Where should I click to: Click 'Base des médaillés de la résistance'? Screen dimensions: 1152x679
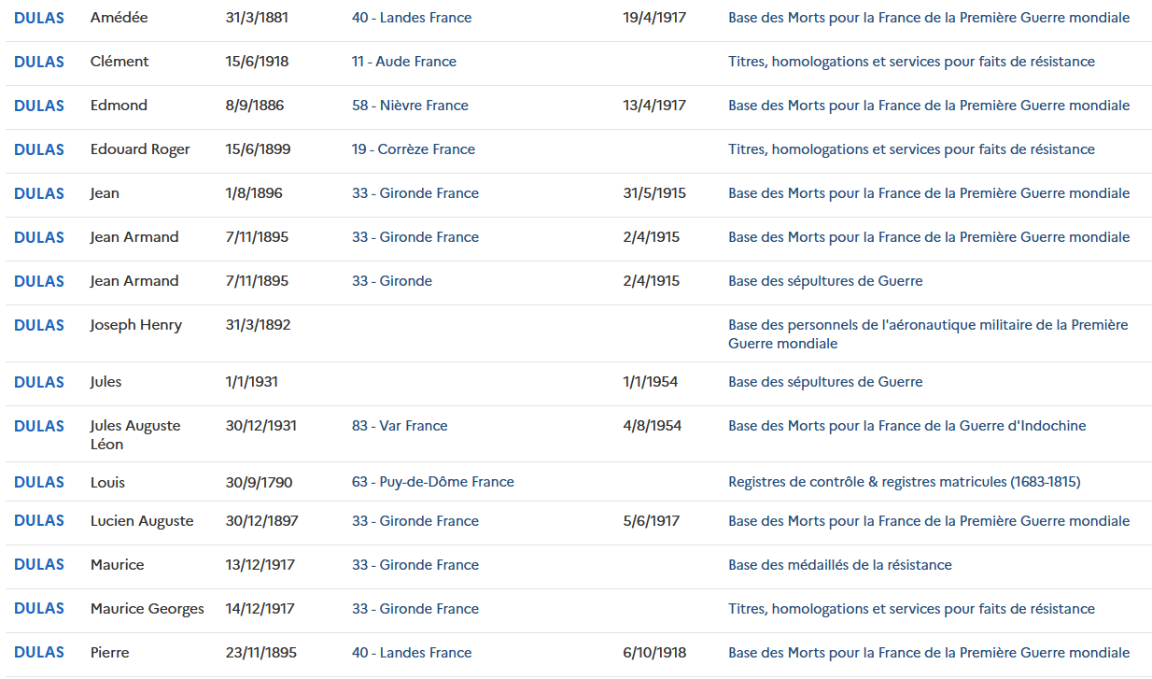click(840, 565)
